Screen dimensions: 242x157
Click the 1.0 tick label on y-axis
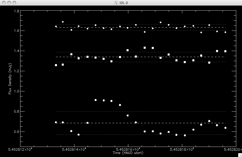tap(16, 91)
